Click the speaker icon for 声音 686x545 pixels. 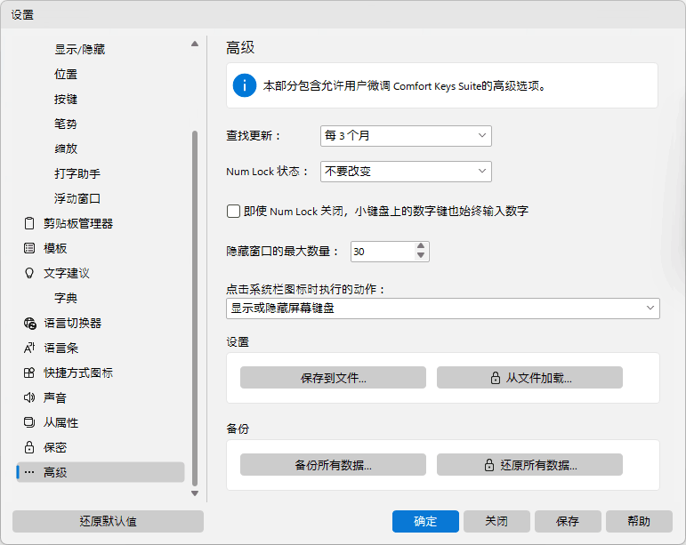point(29,397)
